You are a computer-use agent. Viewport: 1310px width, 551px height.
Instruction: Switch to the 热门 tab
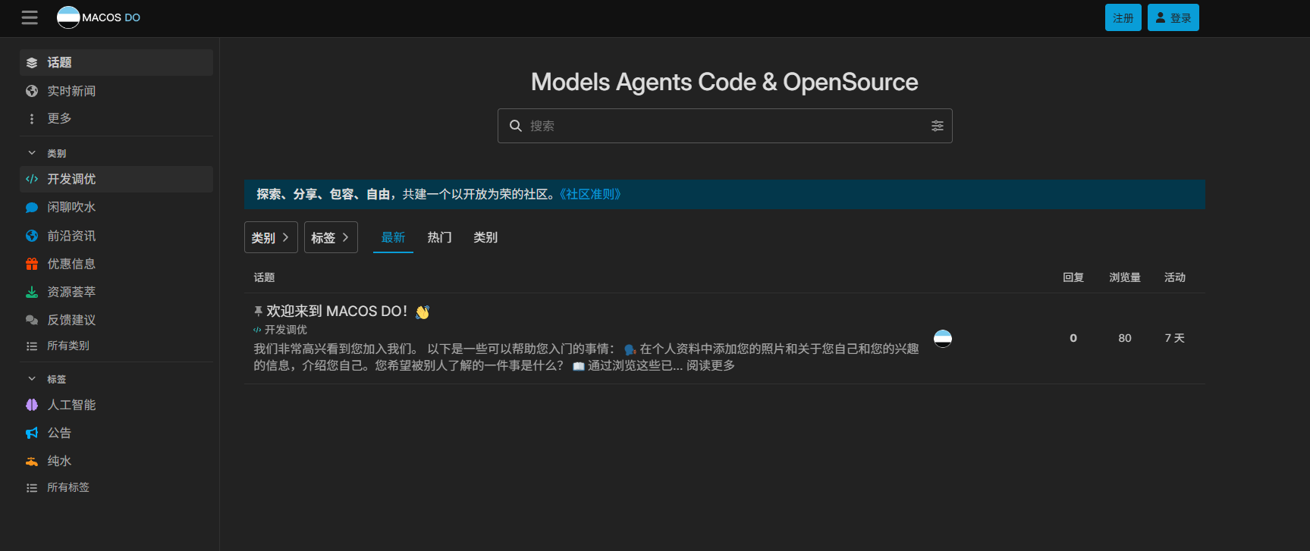pyautogui.click(x=439, y=237)
